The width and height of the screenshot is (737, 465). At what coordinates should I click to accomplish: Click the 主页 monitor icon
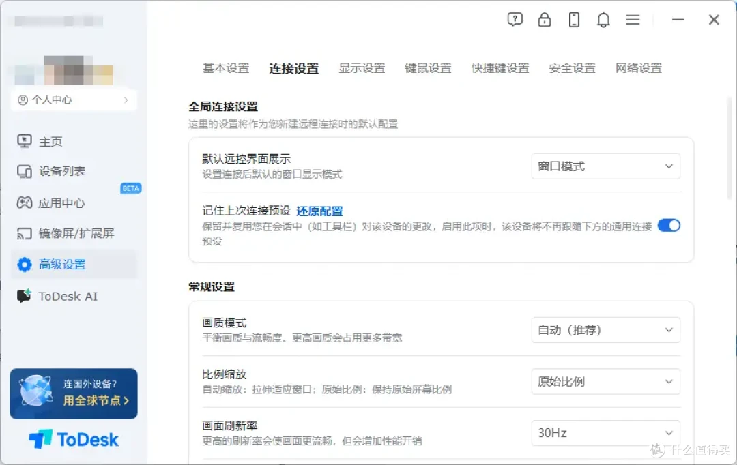coord(25,141)
